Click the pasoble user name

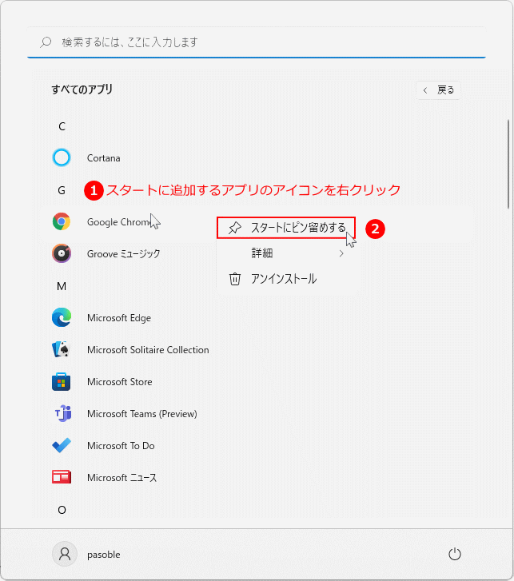[103, 555]
